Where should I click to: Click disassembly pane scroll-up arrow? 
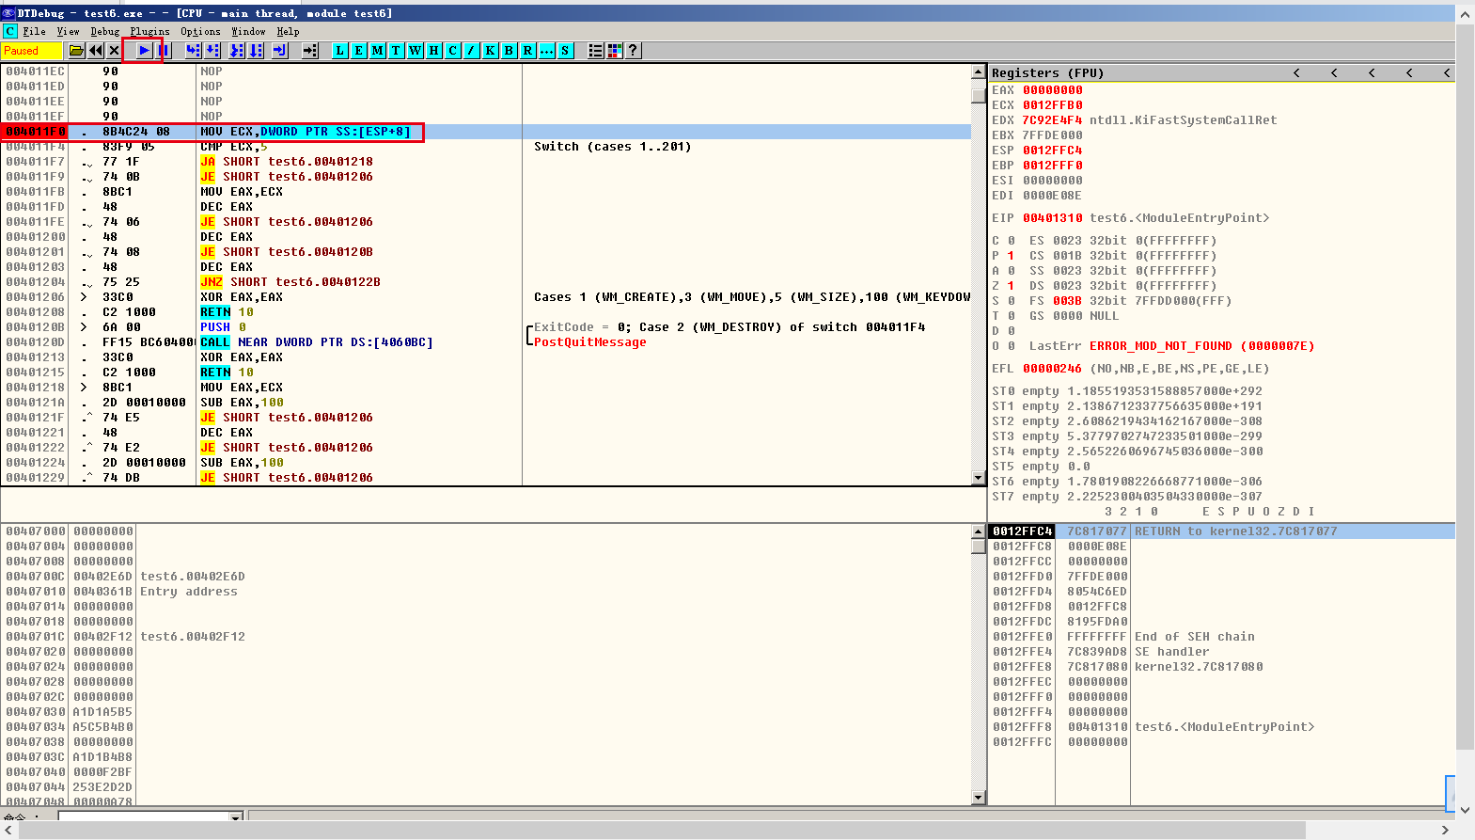(x=979, y=71)
